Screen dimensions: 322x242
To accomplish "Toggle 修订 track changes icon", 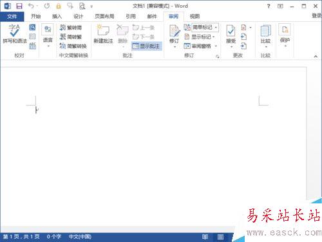I will point(174,31).
